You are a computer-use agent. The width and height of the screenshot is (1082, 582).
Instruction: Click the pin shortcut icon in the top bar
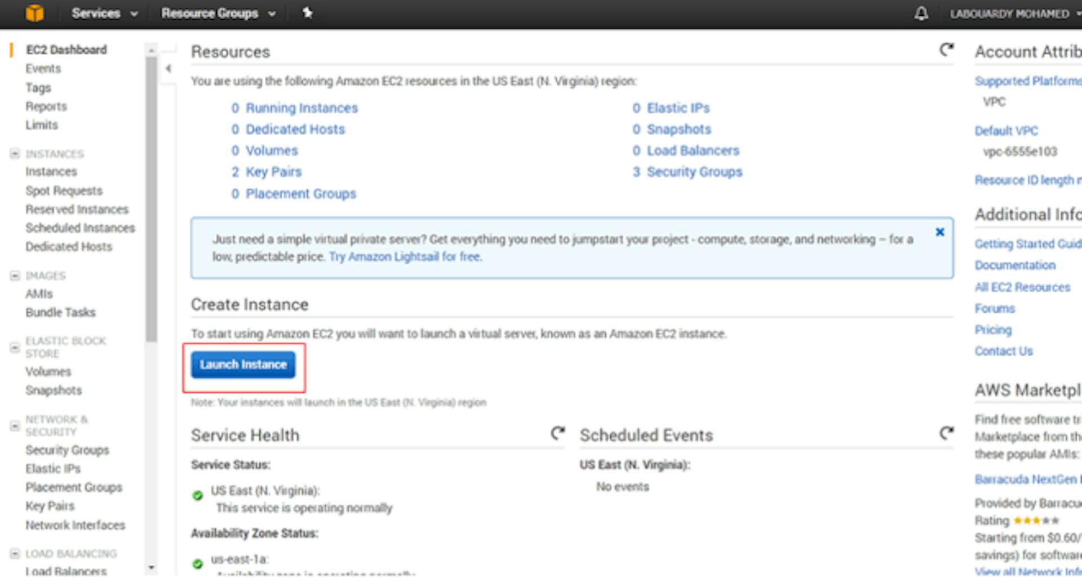pos(307,12)
